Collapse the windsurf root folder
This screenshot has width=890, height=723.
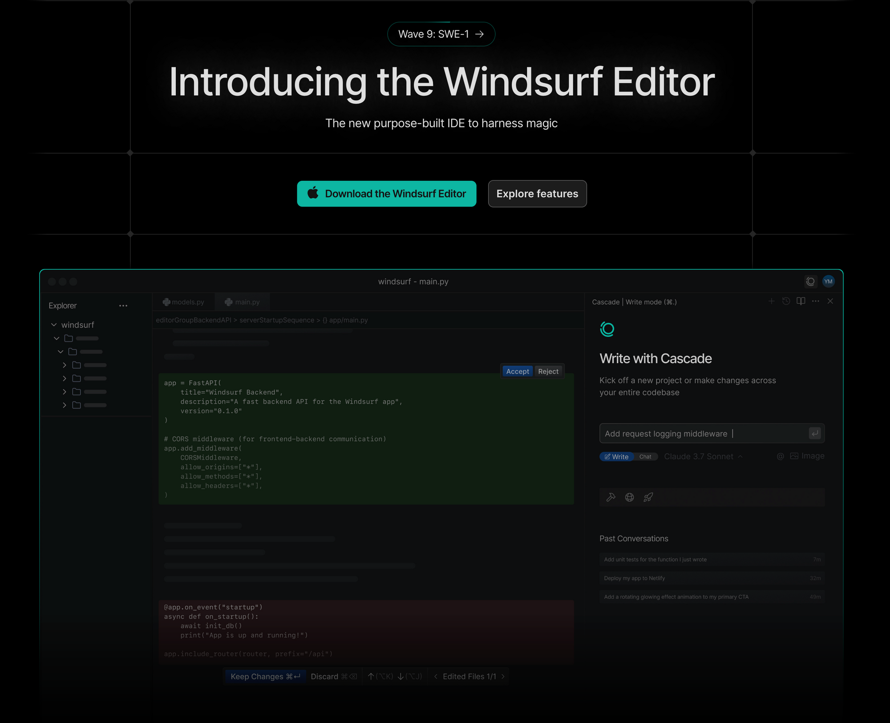pyautogui.click(x=54, y=325)
